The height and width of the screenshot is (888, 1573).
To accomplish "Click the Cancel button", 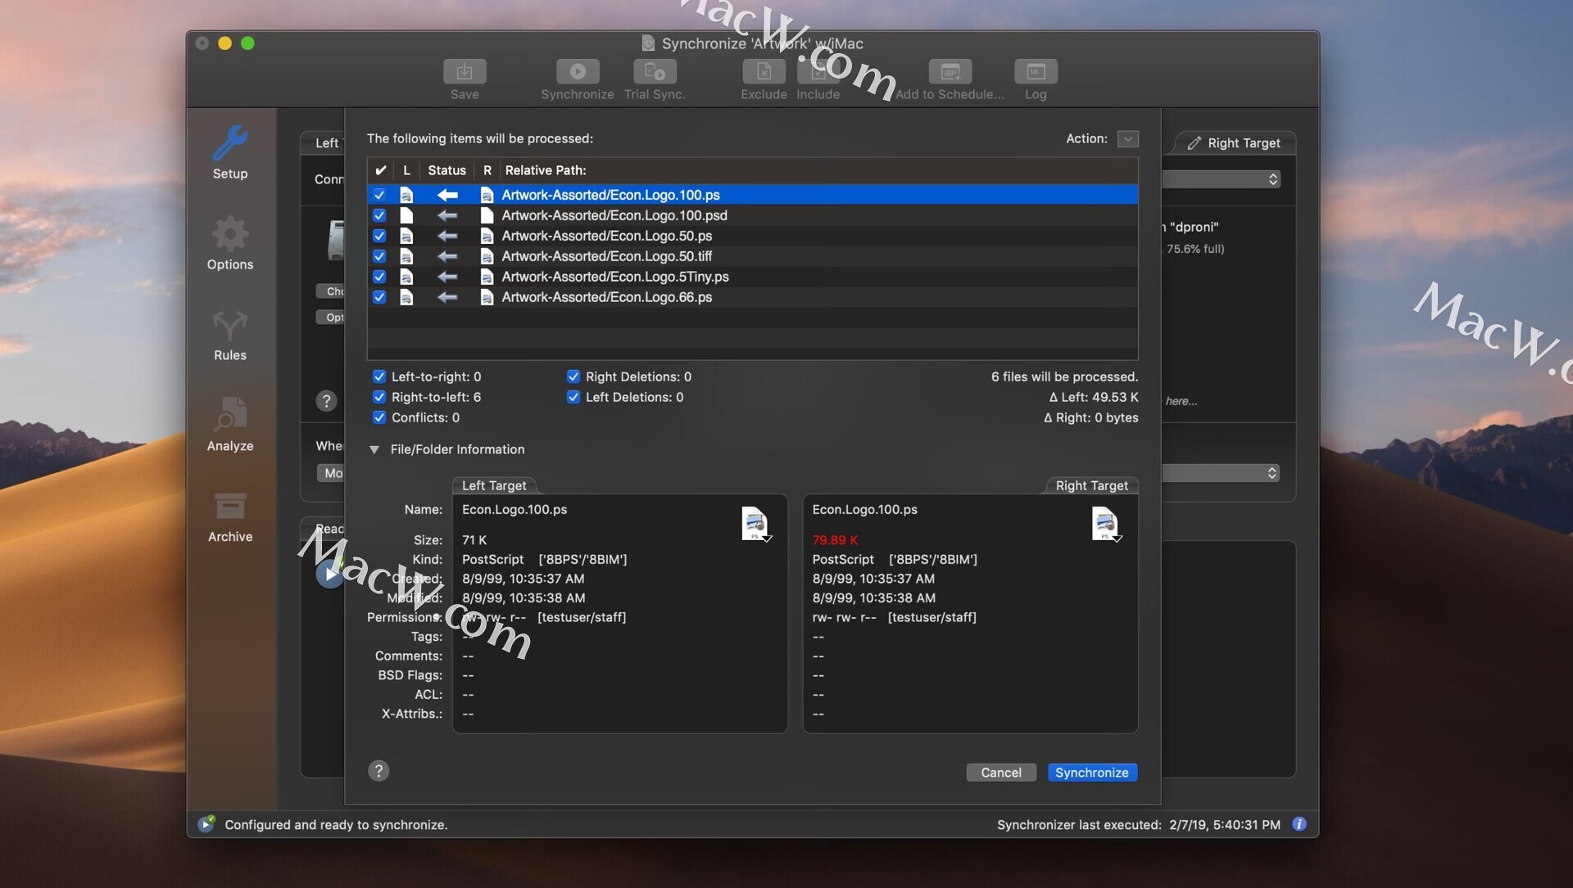I will click(1000, 773).
